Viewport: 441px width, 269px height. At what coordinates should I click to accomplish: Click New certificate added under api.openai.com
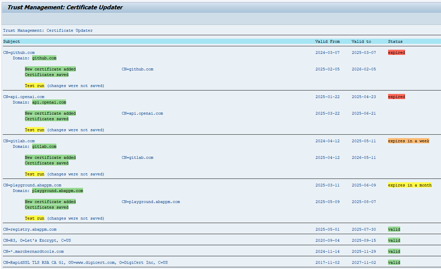coord(50,113)
